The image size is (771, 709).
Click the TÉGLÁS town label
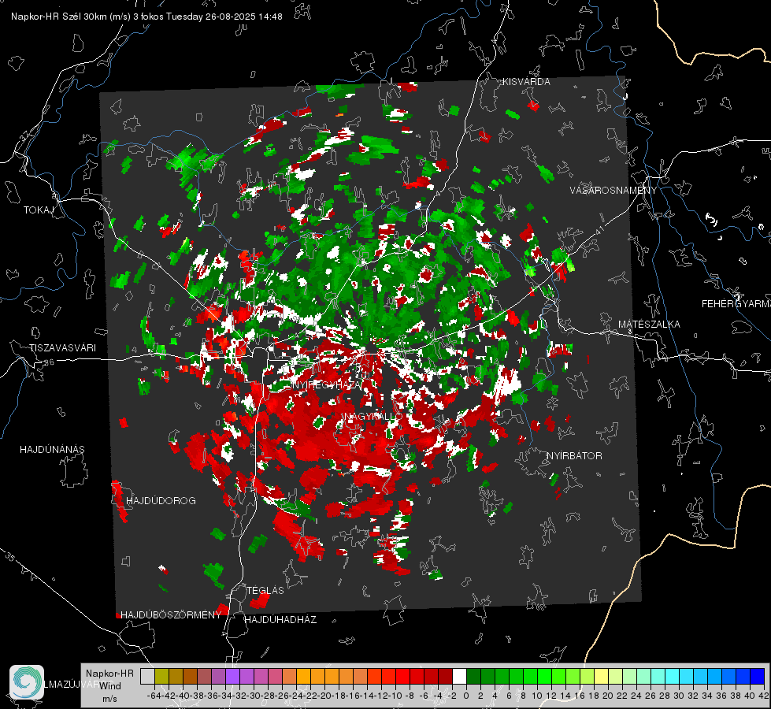click(265, 591)
